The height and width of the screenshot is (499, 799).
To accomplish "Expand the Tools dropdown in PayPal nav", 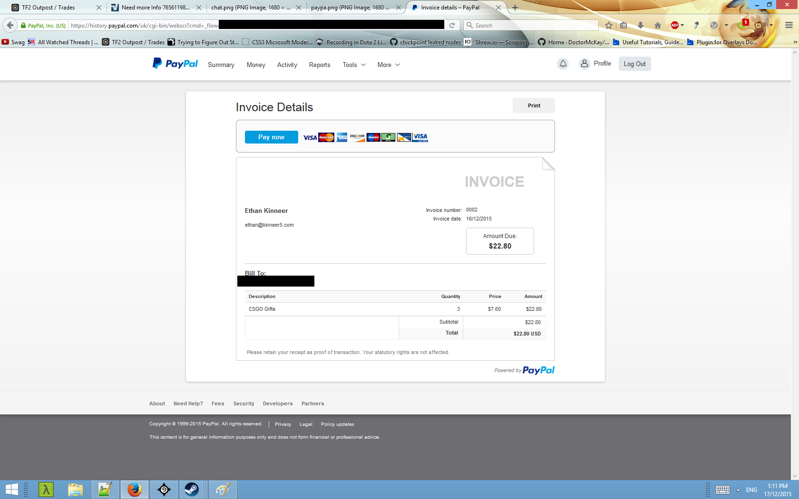I will point(354,65).
